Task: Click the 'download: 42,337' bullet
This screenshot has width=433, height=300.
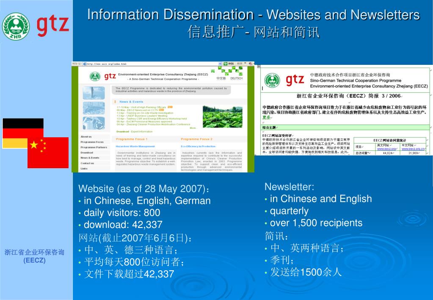Action: 123,225
